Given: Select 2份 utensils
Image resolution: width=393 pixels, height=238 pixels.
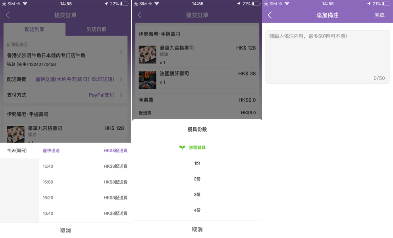Looking at the screenshot, I should pyautogui.click(x=197, y=179).
